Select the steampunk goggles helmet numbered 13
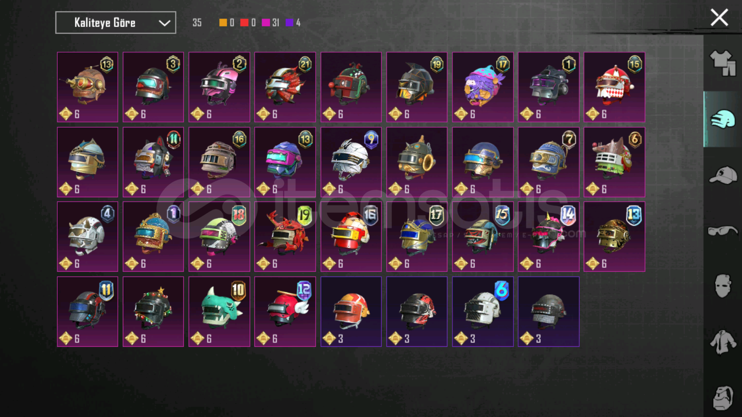742x417 pixels. (x=88, y=87)
